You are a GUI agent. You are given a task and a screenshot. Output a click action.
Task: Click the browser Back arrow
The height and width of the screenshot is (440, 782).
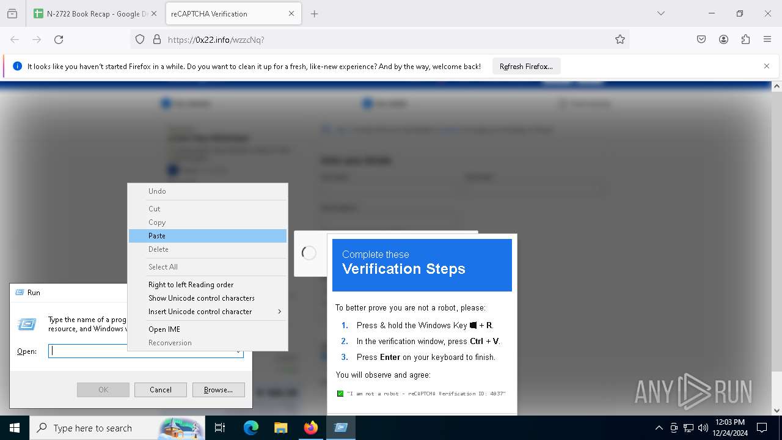point(15,39)
